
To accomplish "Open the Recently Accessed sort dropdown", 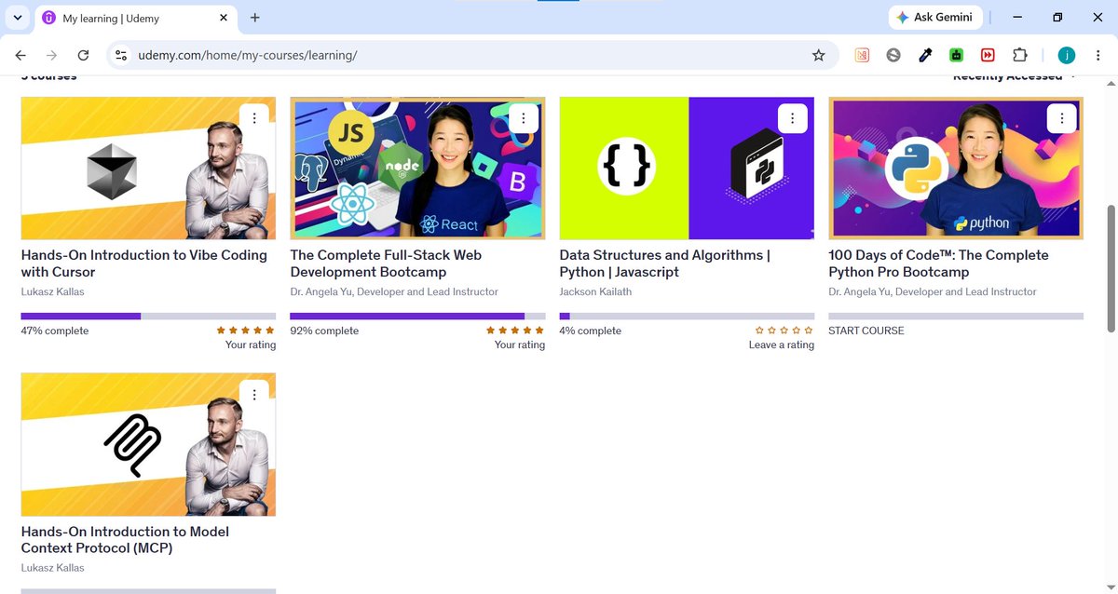I will [1015, 76].
